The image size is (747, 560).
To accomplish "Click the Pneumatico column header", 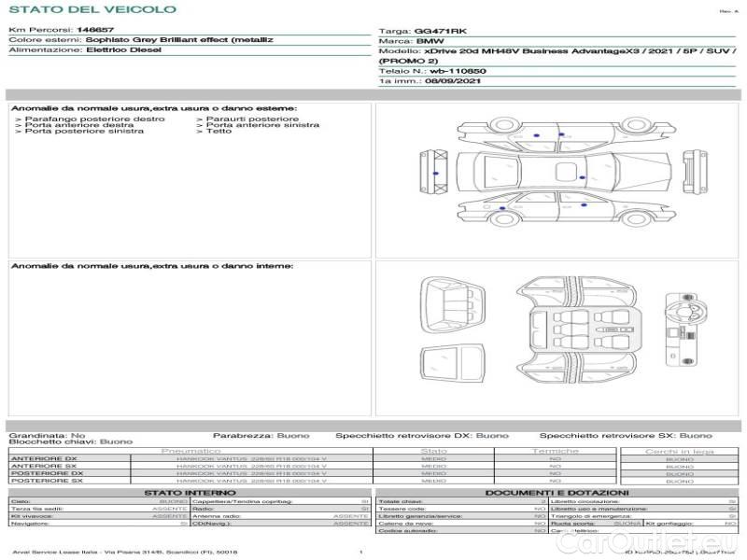I will click(190, 451).
